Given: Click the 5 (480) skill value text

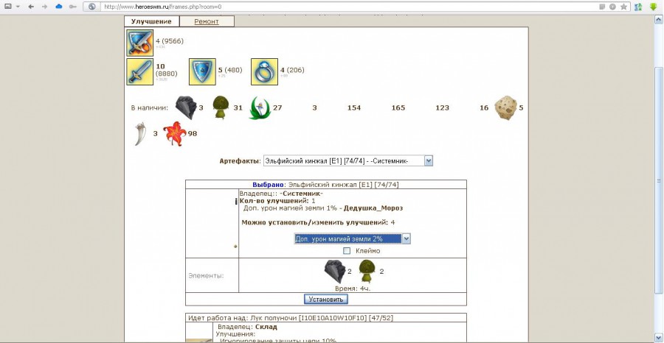Looking at the screenshot, I should pyautogui.click(x=230, y=70).
